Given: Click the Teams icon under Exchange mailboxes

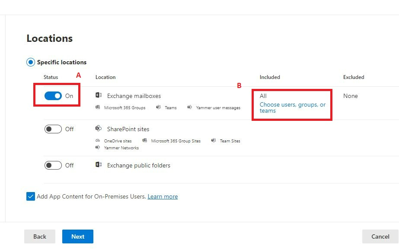Looking at the screenshot, I should tap(159, 107).
